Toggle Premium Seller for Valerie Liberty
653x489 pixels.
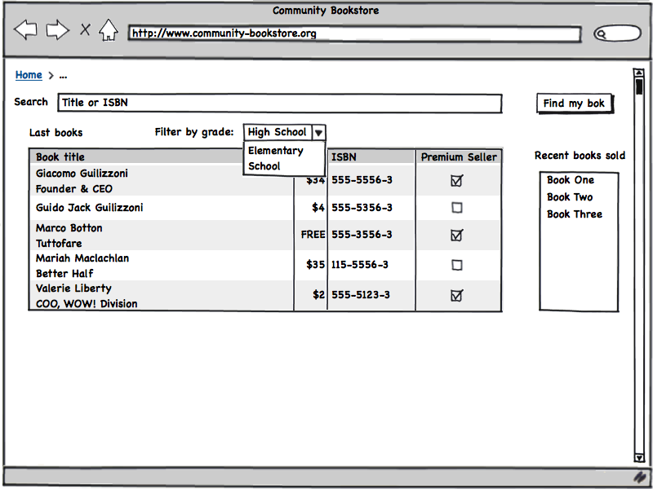(x=457, y=296)
